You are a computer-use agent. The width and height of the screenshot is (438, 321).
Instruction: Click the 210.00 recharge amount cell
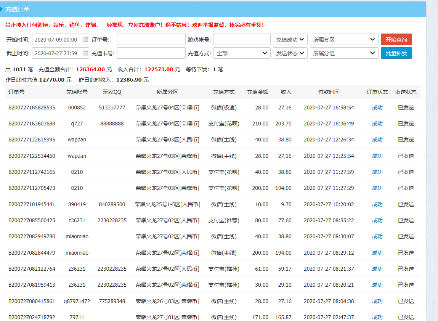coord(260,124)
